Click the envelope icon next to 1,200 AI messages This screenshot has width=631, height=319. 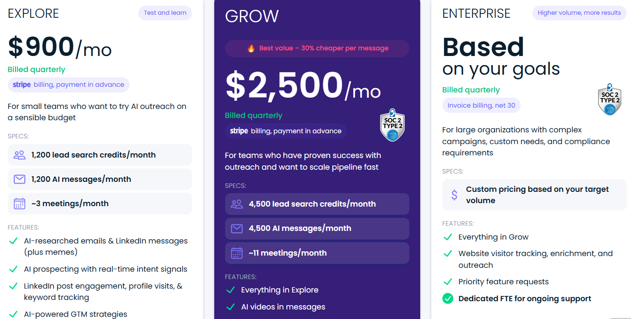pyautogui.click(x=20, y=179)
